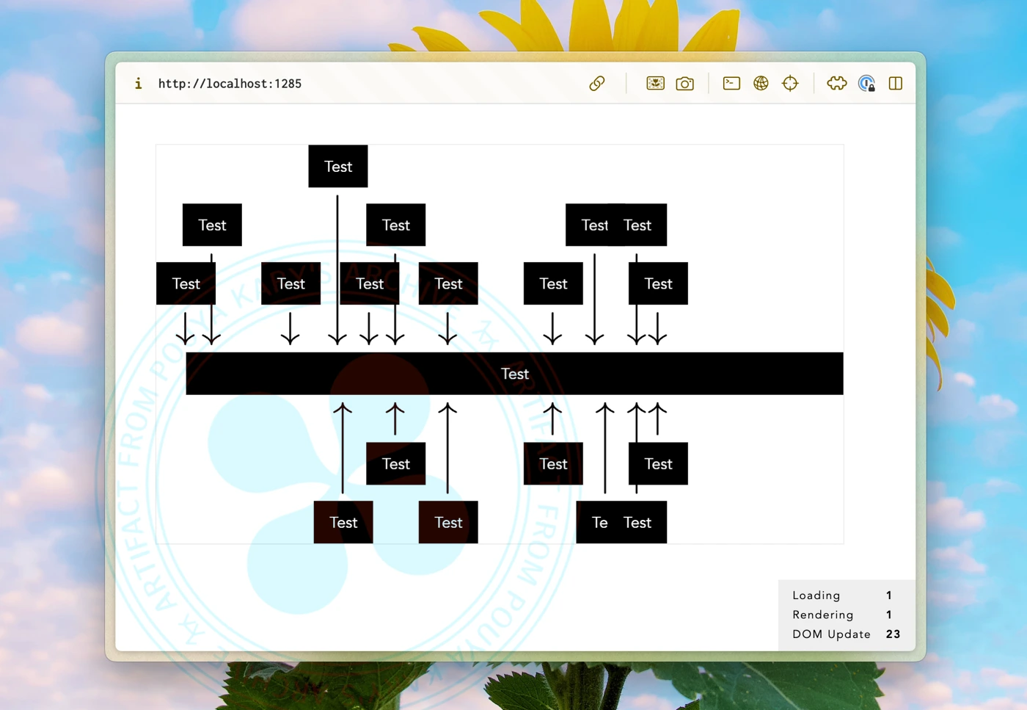
Task: Click the truncated 'Te' box at bottom
Action: [593, 523]
